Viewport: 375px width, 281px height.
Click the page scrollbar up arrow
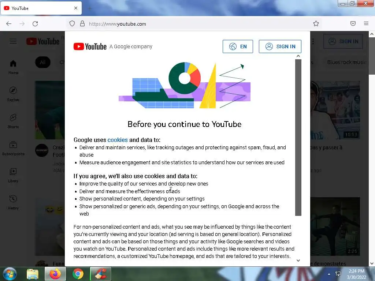(372, 34)
